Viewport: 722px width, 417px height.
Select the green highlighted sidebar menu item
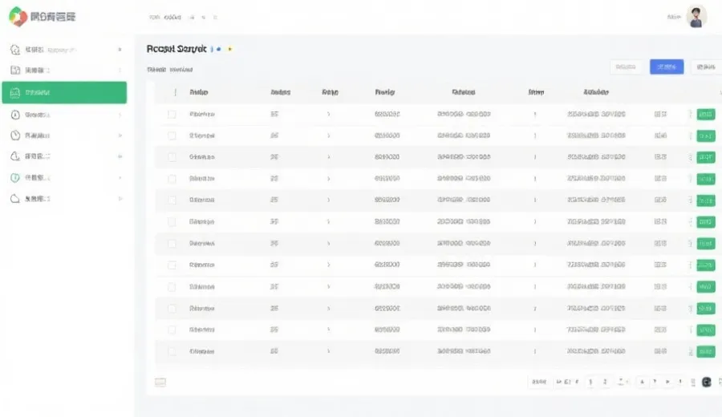64,92
